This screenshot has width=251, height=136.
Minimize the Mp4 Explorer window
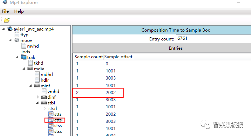[x=239, y=2]
